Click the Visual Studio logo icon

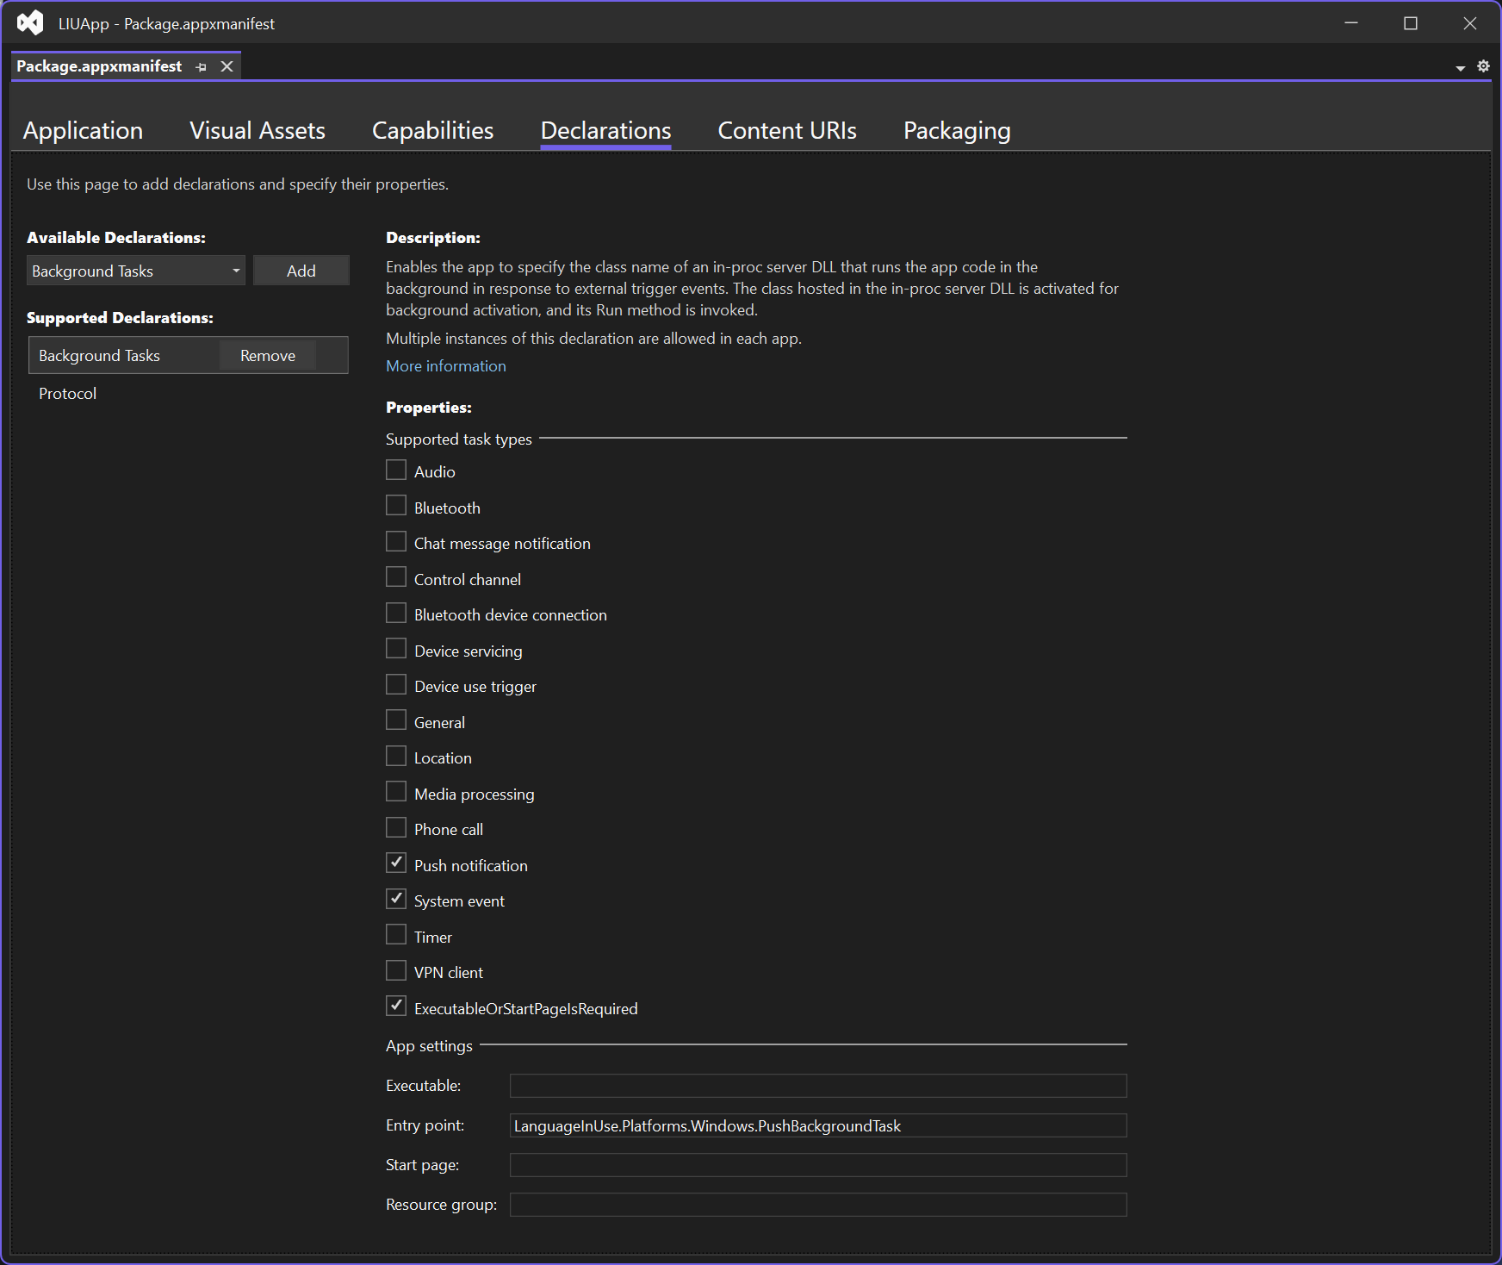coord(30,23)
